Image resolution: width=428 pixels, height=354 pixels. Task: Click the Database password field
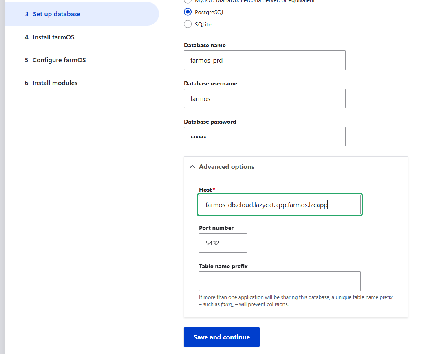265,137
